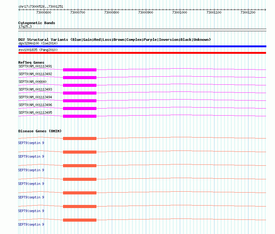Click the 73000900 ruler coordinate
The height and width of the screenshot is (234, 275).
tap(146, 12)
